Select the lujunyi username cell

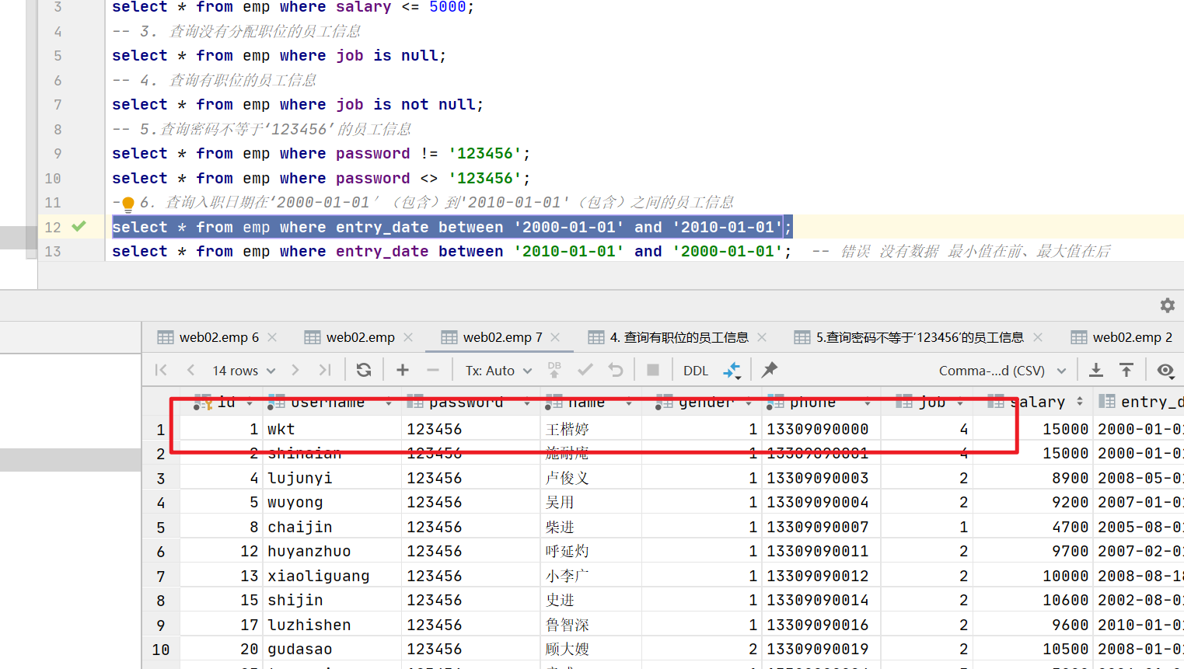(299, 478)
